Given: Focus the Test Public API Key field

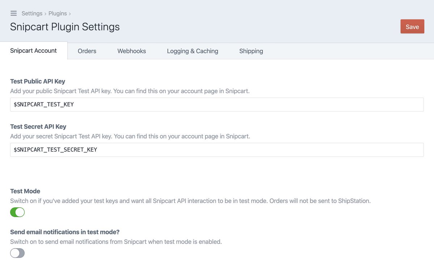Looking at the screenshot, I should pyautogui.click(x=217, y=104).
